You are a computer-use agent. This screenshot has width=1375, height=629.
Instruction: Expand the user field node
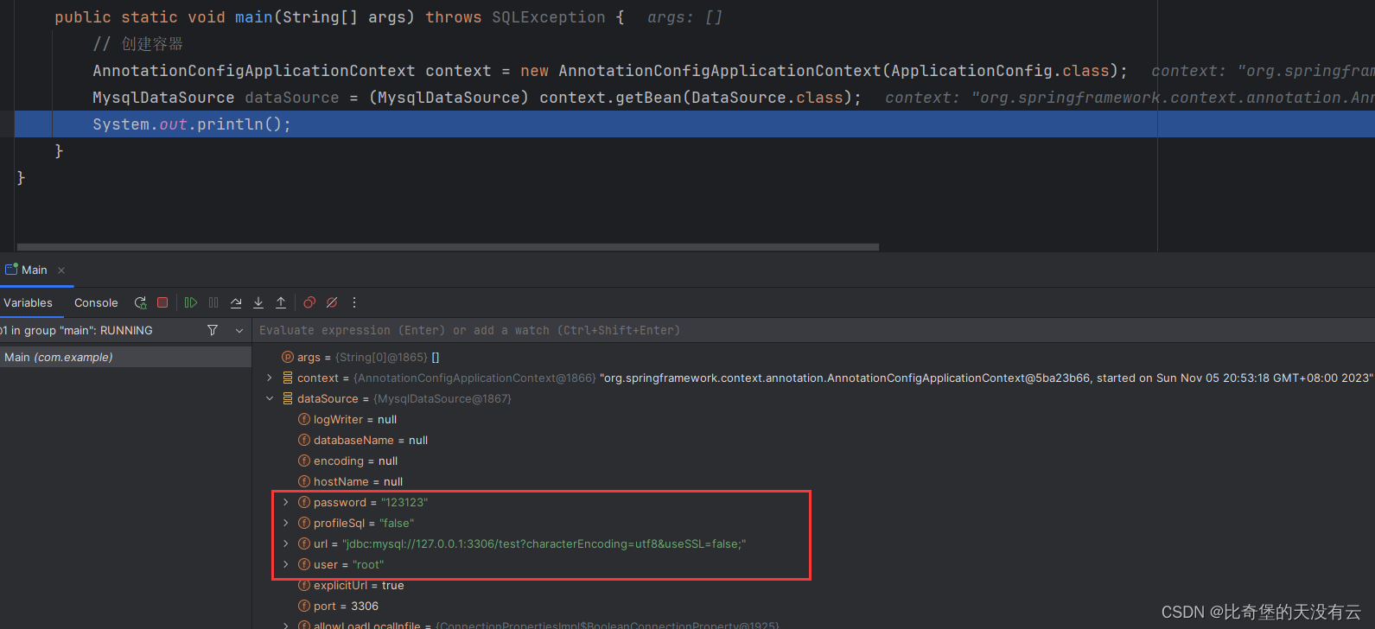tap(286, 564)
